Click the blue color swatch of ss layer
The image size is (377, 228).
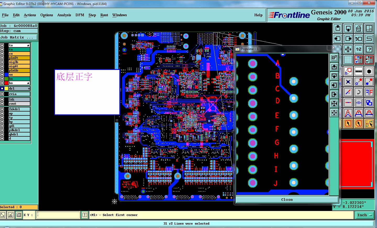tap(6, 75)
